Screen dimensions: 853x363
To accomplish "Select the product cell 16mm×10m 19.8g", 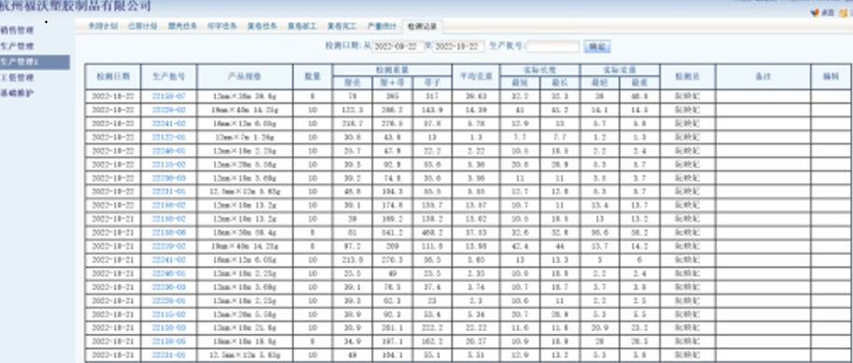I will (x=245, y=342).
